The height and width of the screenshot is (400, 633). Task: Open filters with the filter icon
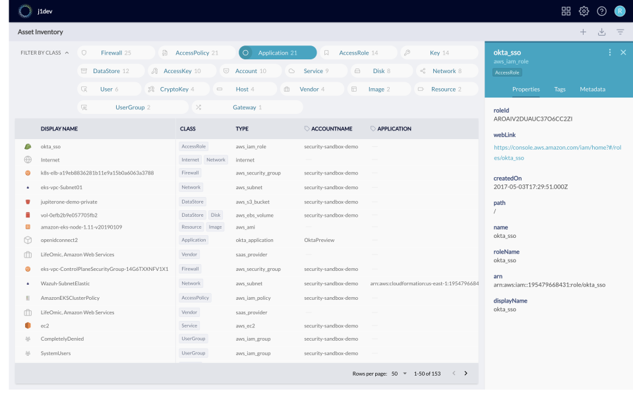point(620,31)
